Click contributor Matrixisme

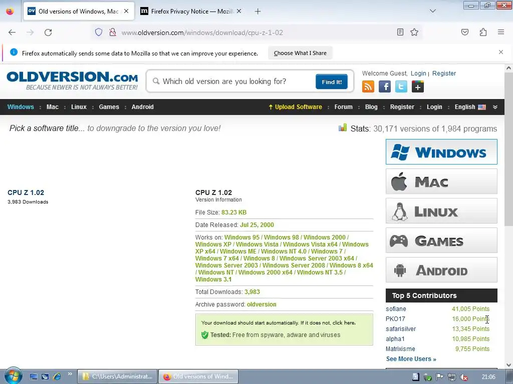pyautogui.click(x=400, y=348)
